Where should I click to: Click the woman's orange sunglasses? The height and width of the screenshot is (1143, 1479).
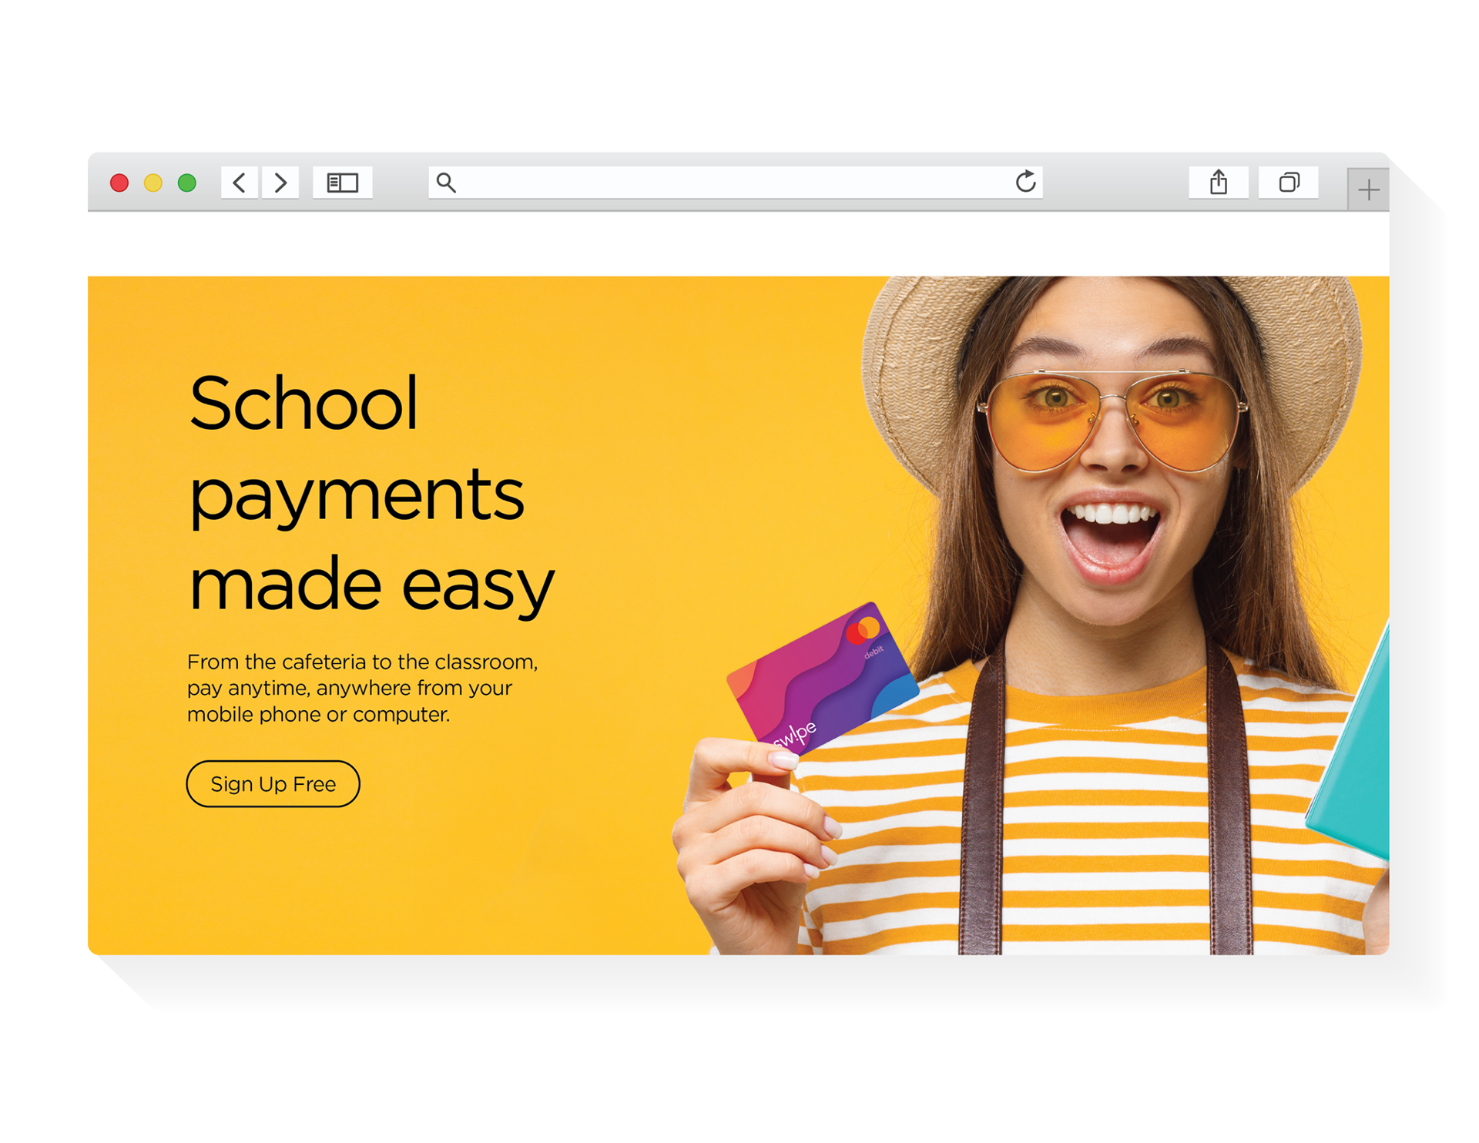pos(1113,420)
